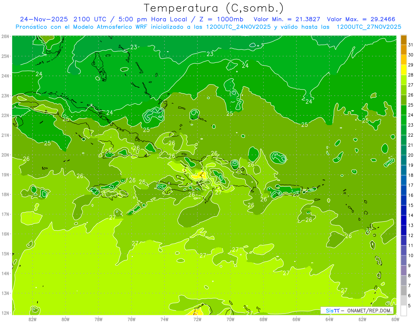Screen dimensions: 420x324
Task: Pick the white legend swatch below 5
Action: coord(404,310)
